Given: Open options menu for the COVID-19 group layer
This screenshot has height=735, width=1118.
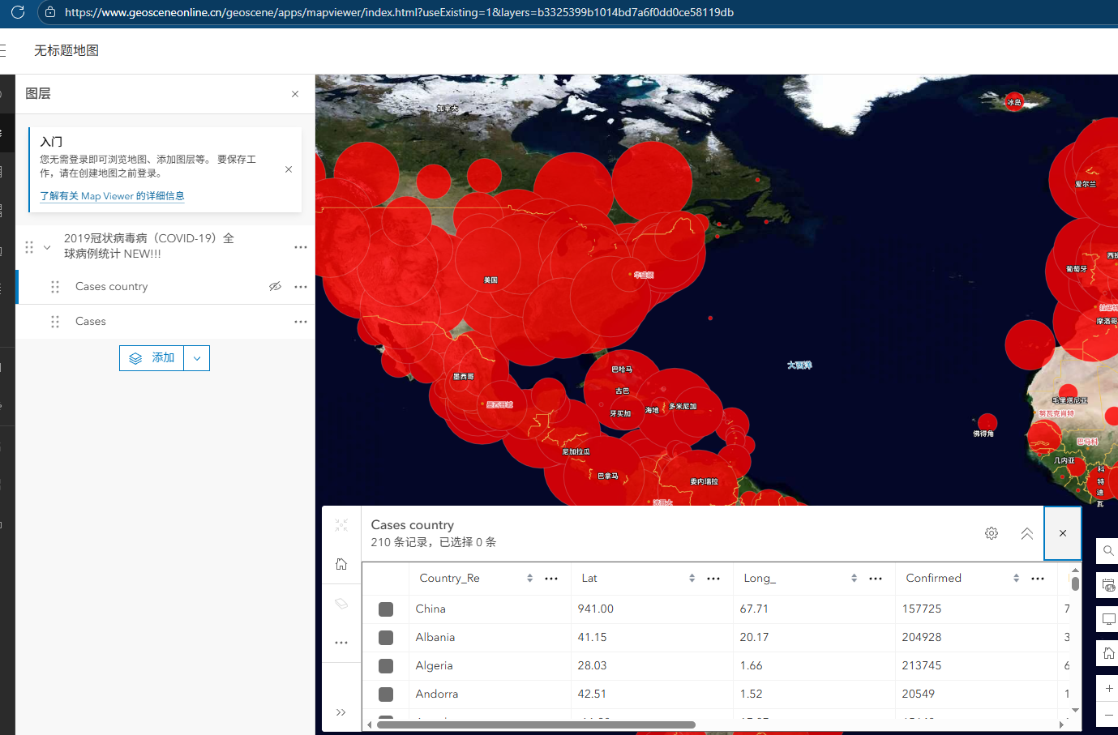Looking at the screenshot, I should tap(301, 247).
